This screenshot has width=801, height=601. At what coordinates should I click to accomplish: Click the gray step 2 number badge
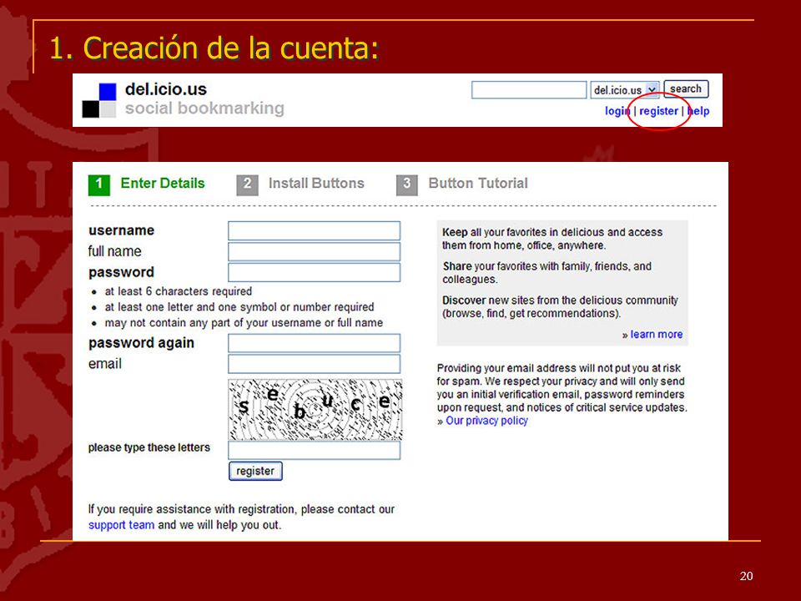tap(247, 185)
